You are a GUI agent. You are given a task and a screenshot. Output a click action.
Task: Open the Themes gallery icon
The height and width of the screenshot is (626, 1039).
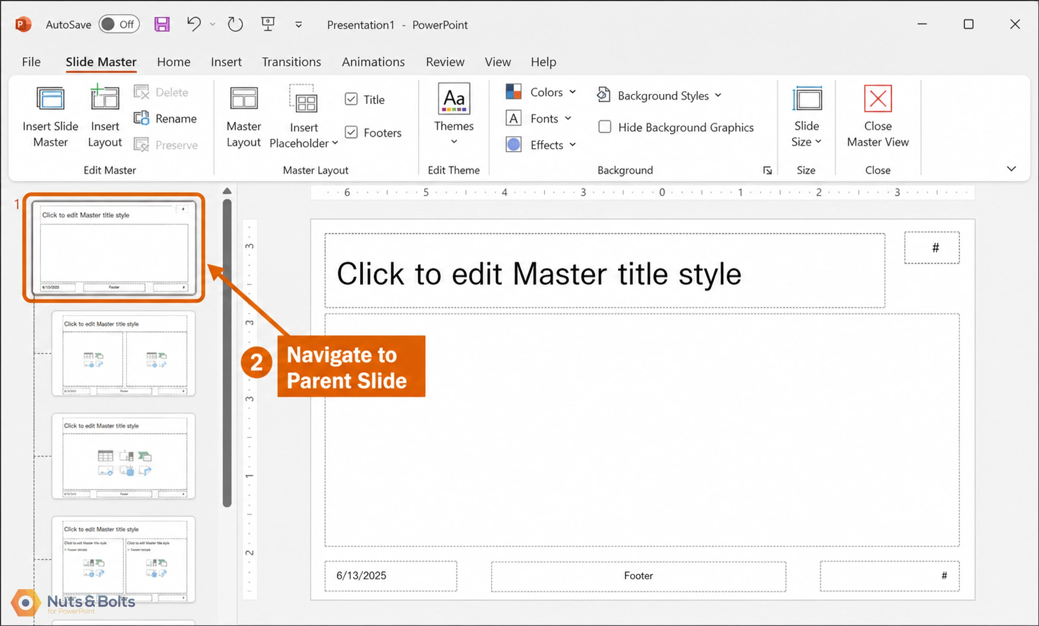point(454,99)
